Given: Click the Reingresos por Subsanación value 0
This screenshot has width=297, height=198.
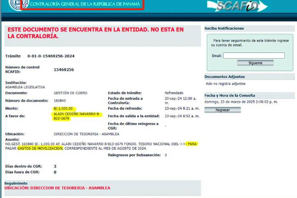Looking at the screenshot, I should tap(166, 155).
